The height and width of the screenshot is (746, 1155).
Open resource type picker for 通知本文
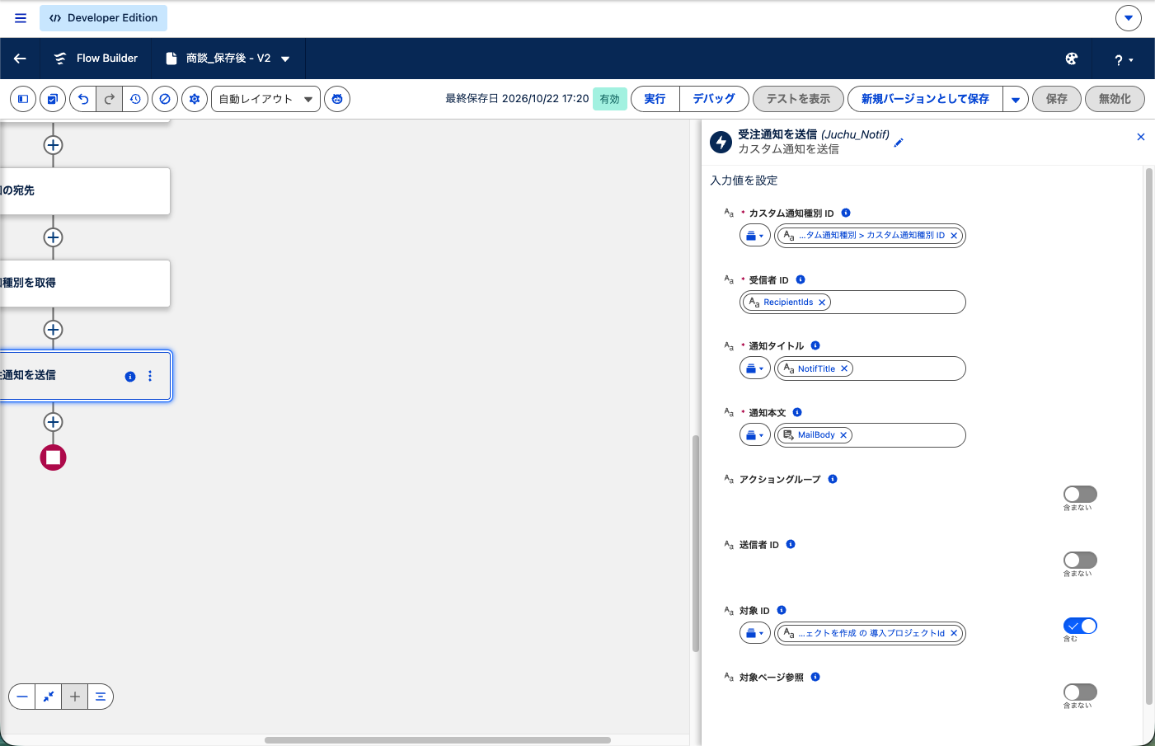pyautogui.click(x=754, y=434)
